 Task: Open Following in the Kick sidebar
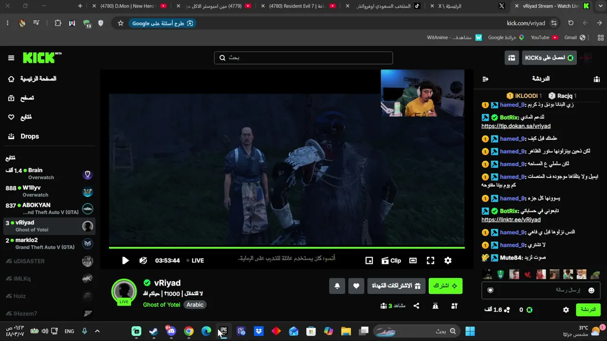click(20, 117)
